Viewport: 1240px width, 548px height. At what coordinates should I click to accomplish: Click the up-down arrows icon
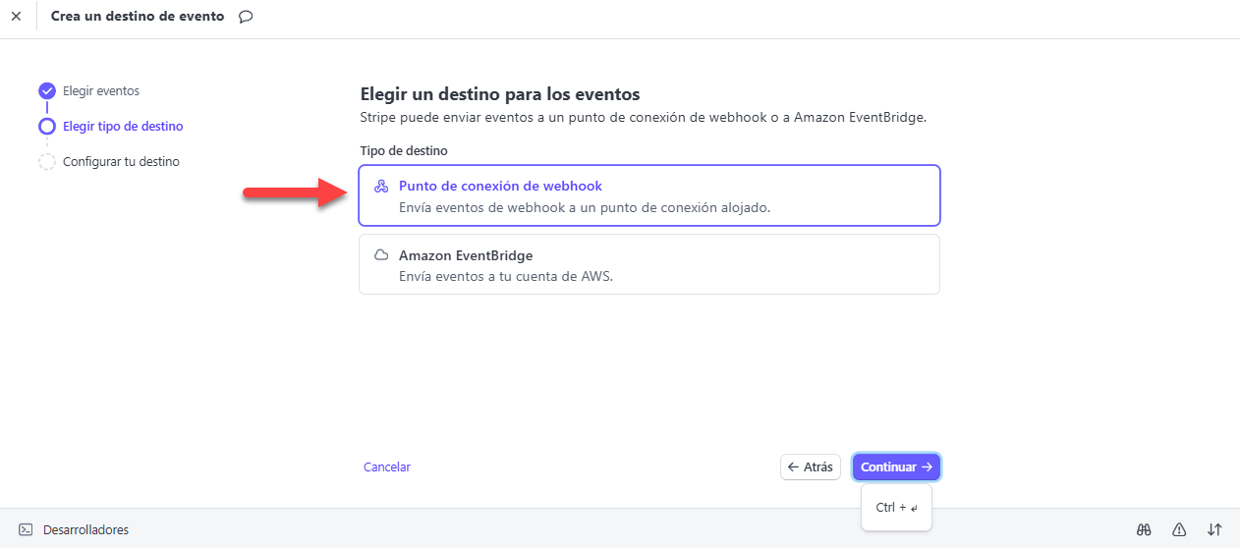coord(1214,529)
